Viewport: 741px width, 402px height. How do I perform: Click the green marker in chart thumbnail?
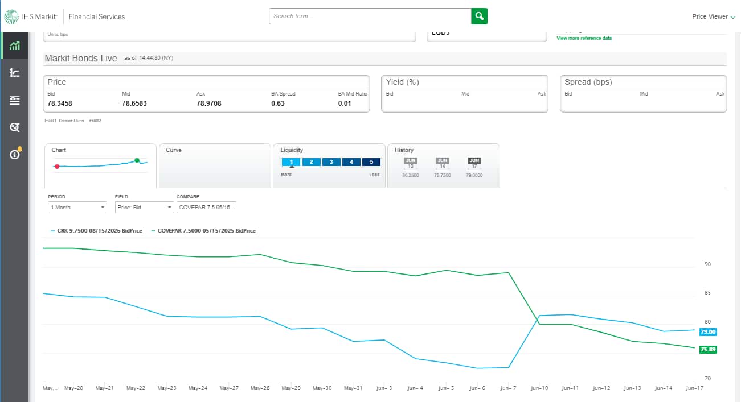pos(137,160)
